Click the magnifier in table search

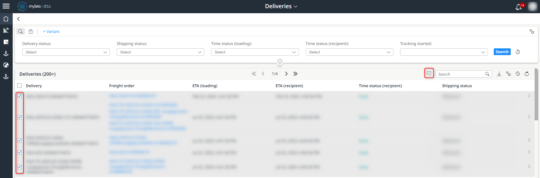487,74
